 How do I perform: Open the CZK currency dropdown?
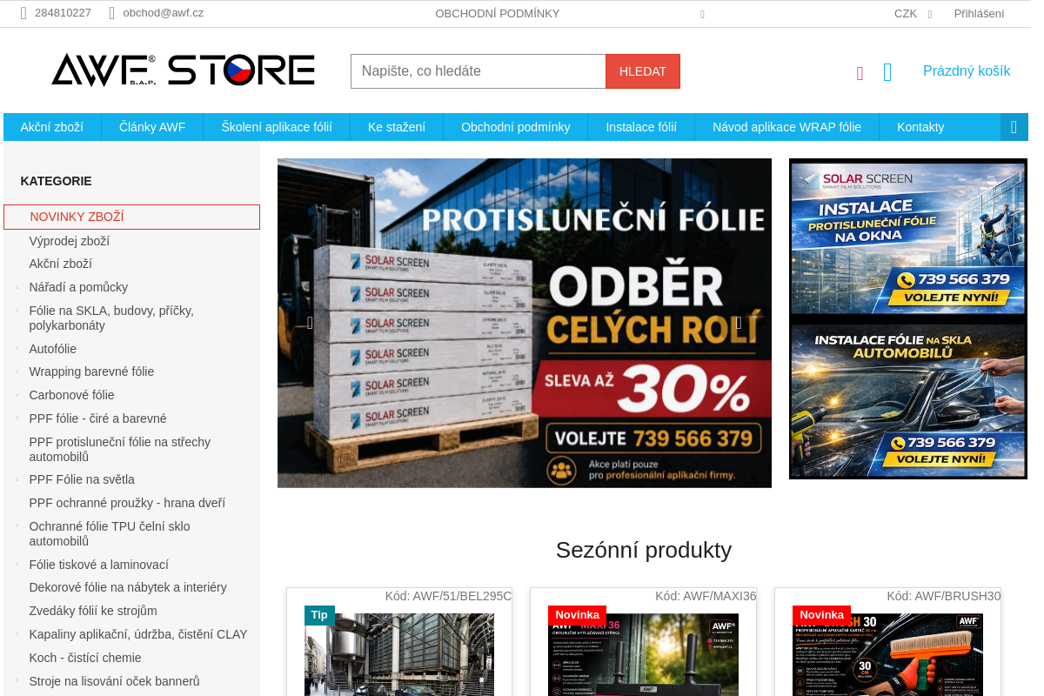[x=913, y=14]
